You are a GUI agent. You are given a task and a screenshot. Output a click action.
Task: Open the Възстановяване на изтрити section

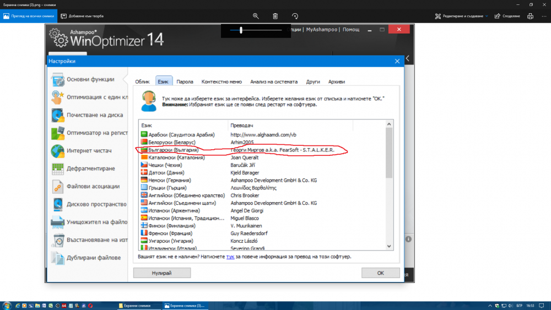tap(89, 240)
